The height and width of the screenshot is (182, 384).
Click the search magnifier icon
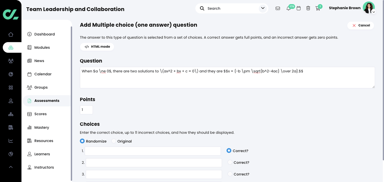[x=202, y=8]
